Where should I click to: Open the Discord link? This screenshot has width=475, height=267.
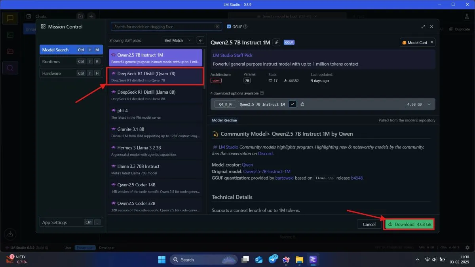pos(265,153)
